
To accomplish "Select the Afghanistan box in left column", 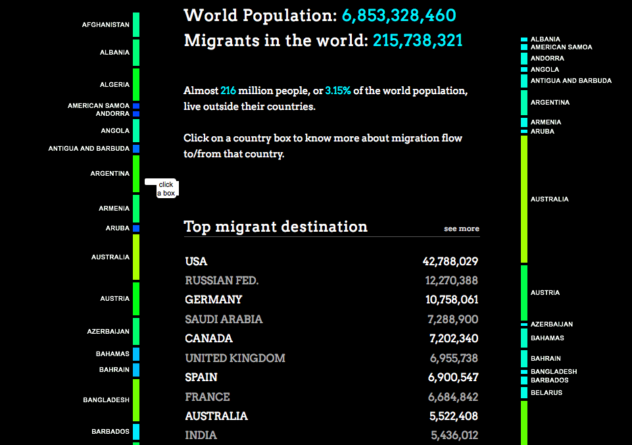I will tap(136, 24).
